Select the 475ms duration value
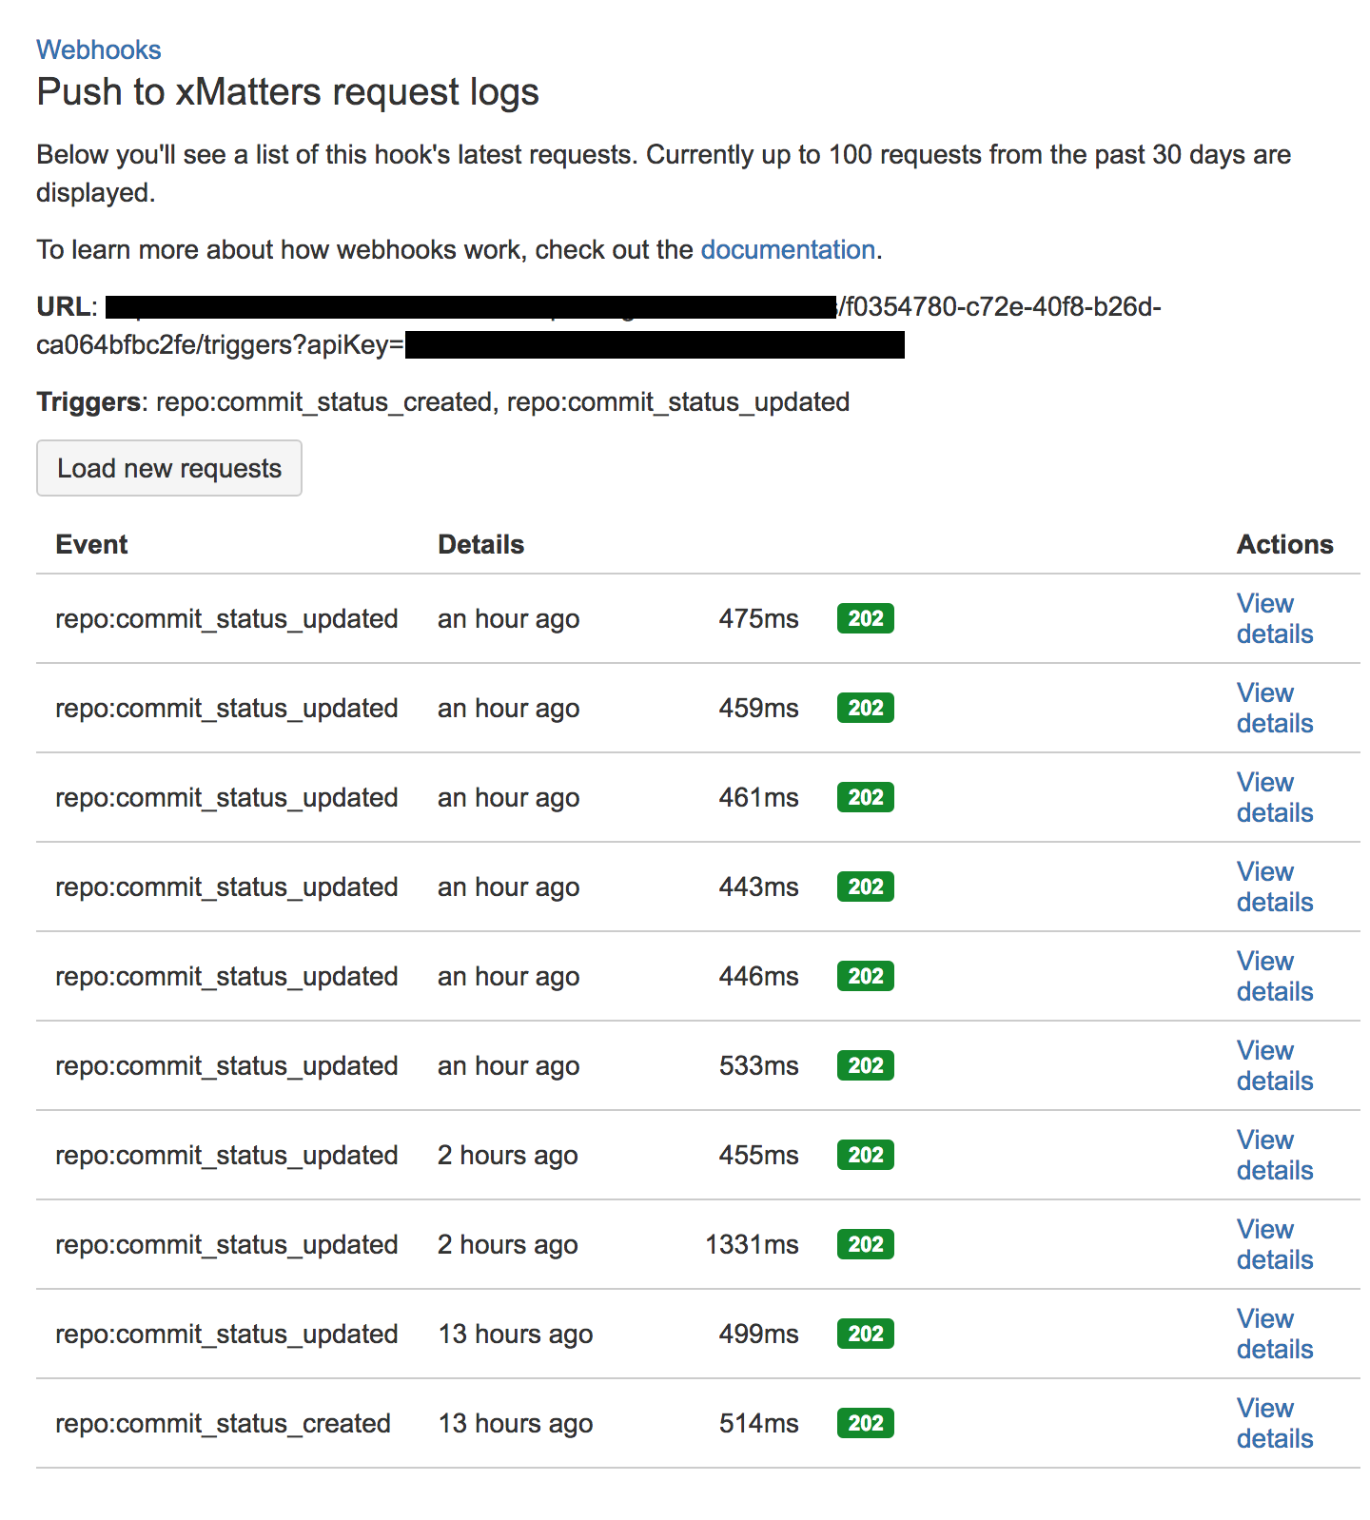The height and width of the screenshot is (1520, 1370). pyautogui.click(x=758, y=618)
